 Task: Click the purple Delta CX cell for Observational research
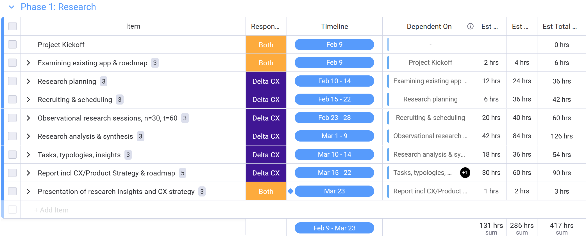point(266,118)
